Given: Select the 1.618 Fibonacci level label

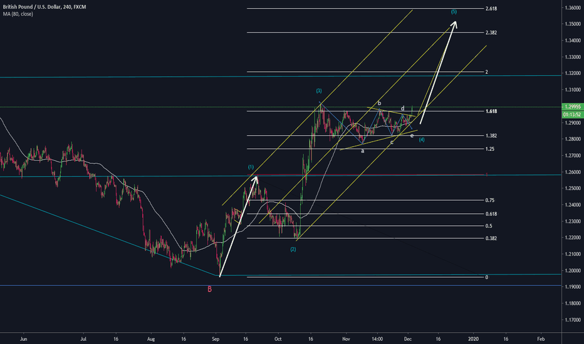Looking at the screenshot, I should pyautogui.click(x=491, y=111).
